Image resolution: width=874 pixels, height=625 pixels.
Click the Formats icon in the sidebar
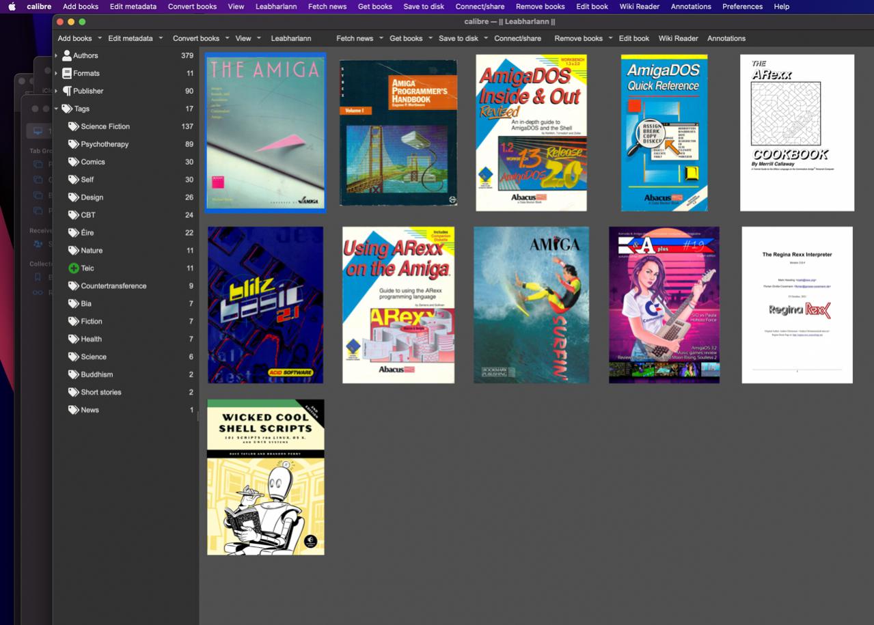67,73
